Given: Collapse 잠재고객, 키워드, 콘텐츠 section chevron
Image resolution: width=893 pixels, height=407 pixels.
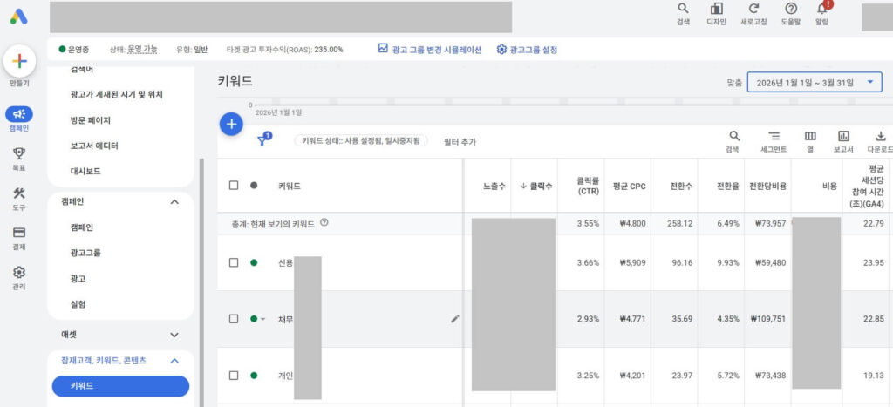Looking at the screenshot, I should (x=174, y=360).
